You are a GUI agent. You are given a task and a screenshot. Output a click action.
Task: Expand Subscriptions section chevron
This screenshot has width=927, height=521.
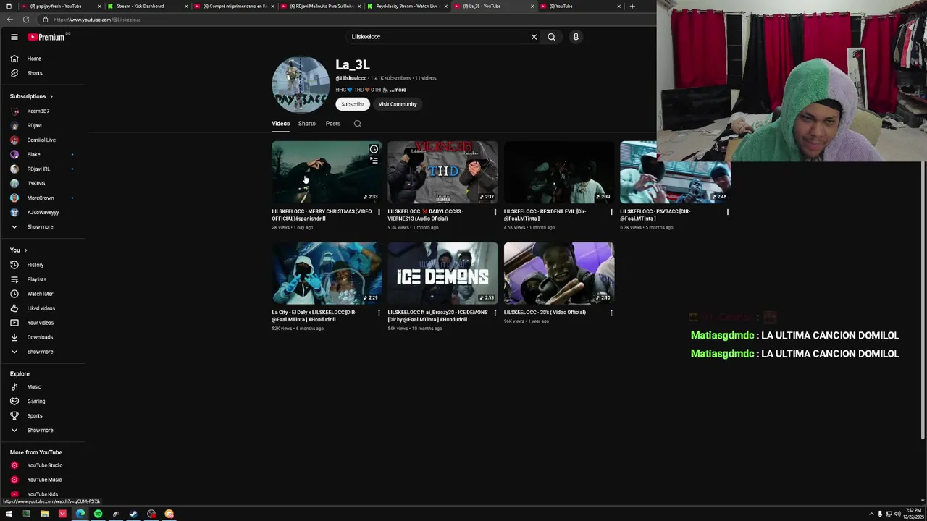[51, 96]
